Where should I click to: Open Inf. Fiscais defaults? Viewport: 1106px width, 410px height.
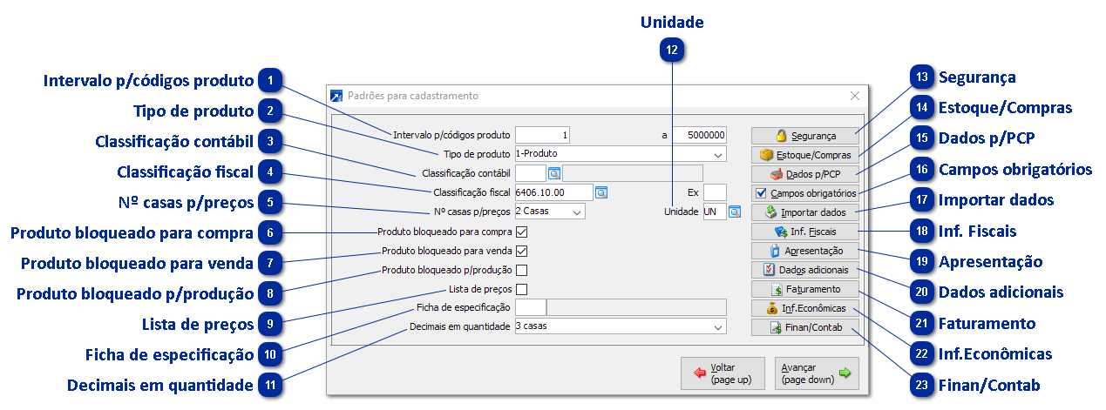click(805, 232)
